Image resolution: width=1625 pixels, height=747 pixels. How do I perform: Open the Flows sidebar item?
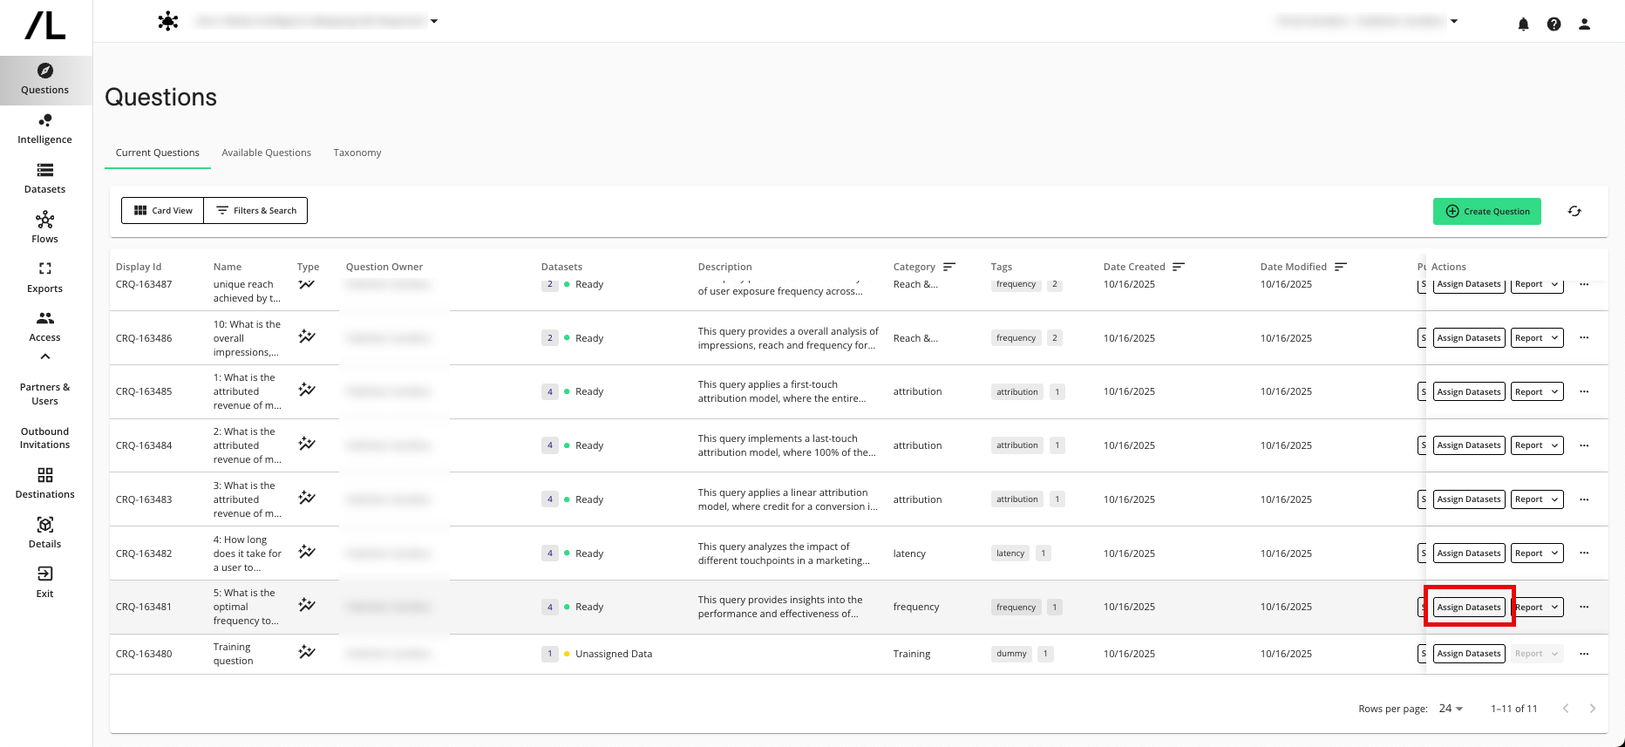[45, 228]
